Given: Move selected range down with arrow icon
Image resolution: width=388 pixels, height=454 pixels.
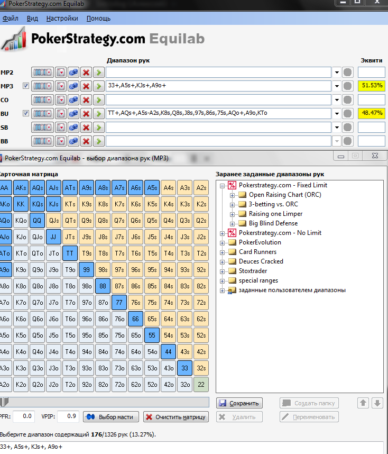Looking at the screenshot, I should (377, 403).
